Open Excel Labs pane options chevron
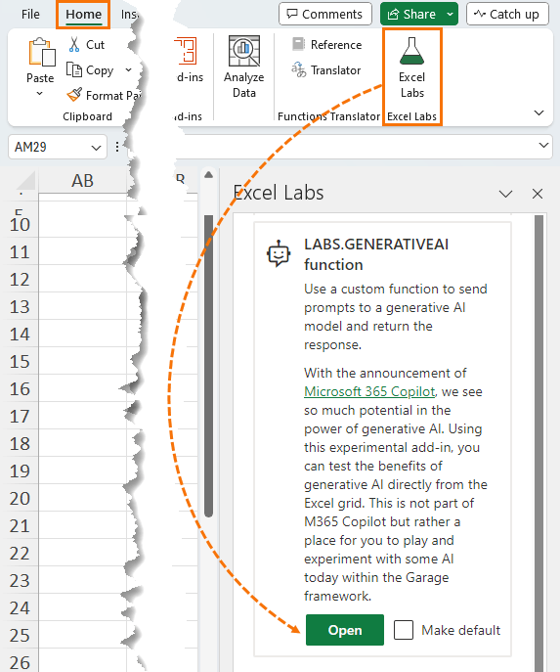560x672 pixels. (x=505, y=194)
